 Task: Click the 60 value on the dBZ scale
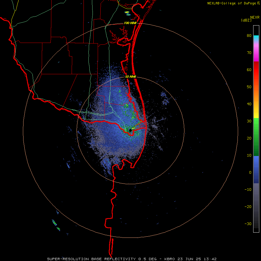(249, 70)
